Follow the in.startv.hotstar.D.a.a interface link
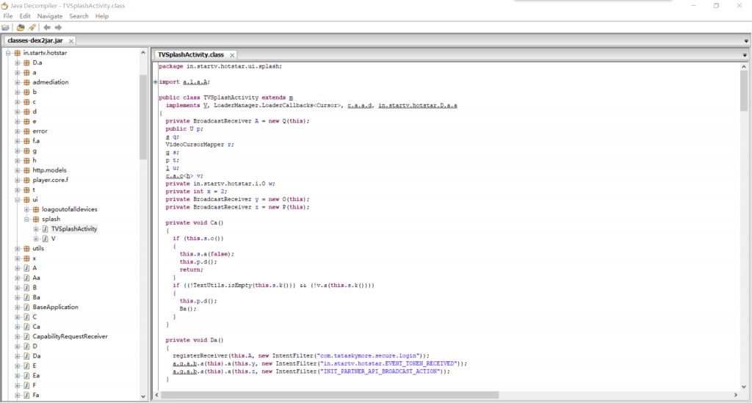 (x=417, y=106)
